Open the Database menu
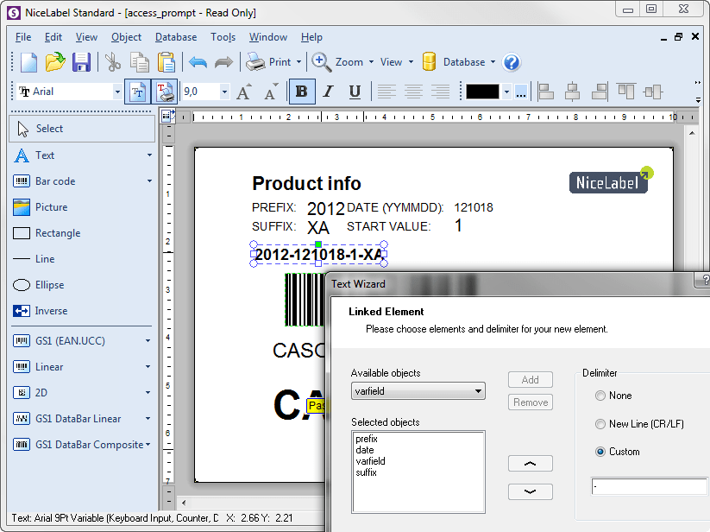The image size is (710, 532). coord(176,37)
